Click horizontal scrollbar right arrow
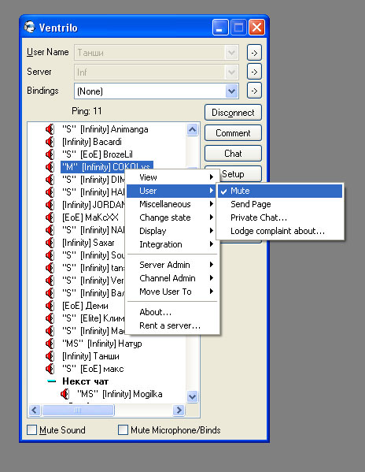 click(x=179, y=410)
